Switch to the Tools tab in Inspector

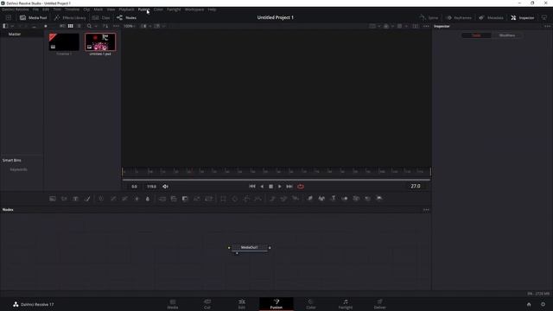(476, 35)
